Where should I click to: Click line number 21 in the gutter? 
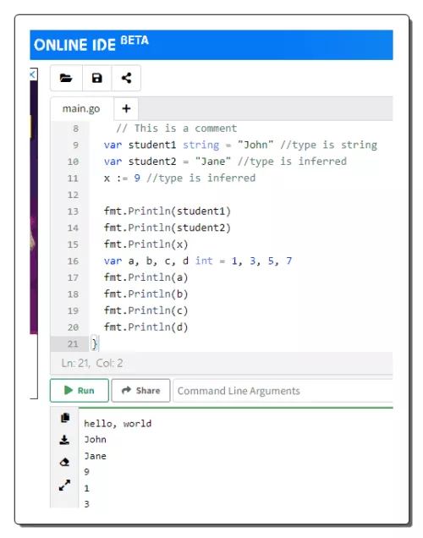point(73,343)
